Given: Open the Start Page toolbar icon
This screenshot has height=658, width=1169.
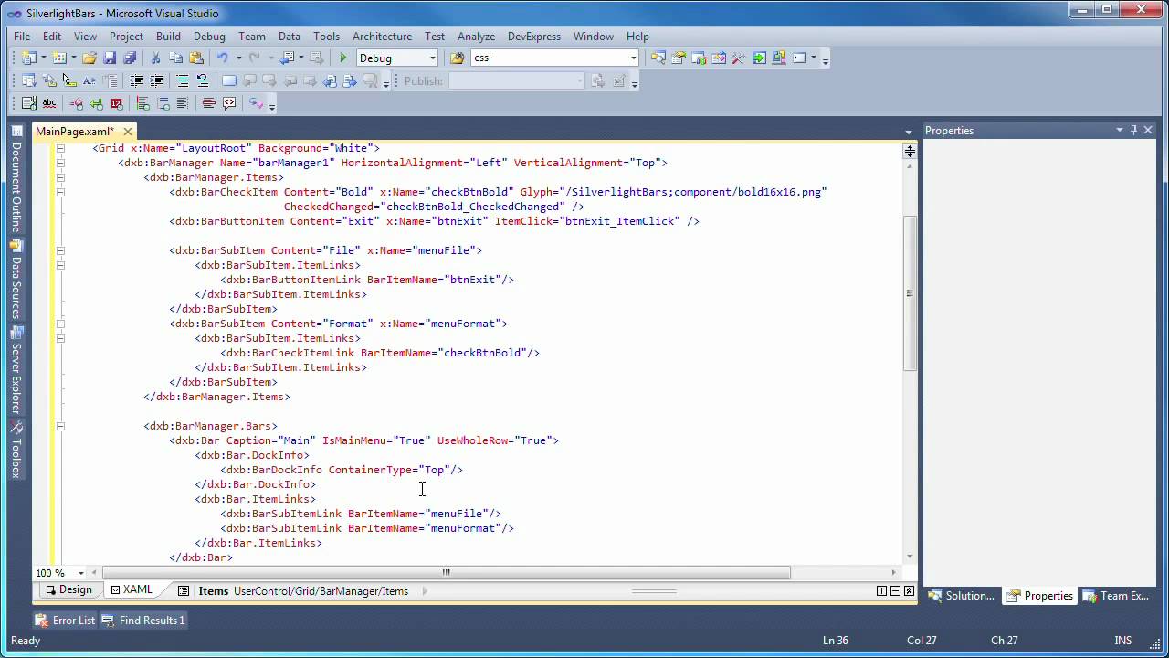Looking at the screenshot, I should [759, 58].
